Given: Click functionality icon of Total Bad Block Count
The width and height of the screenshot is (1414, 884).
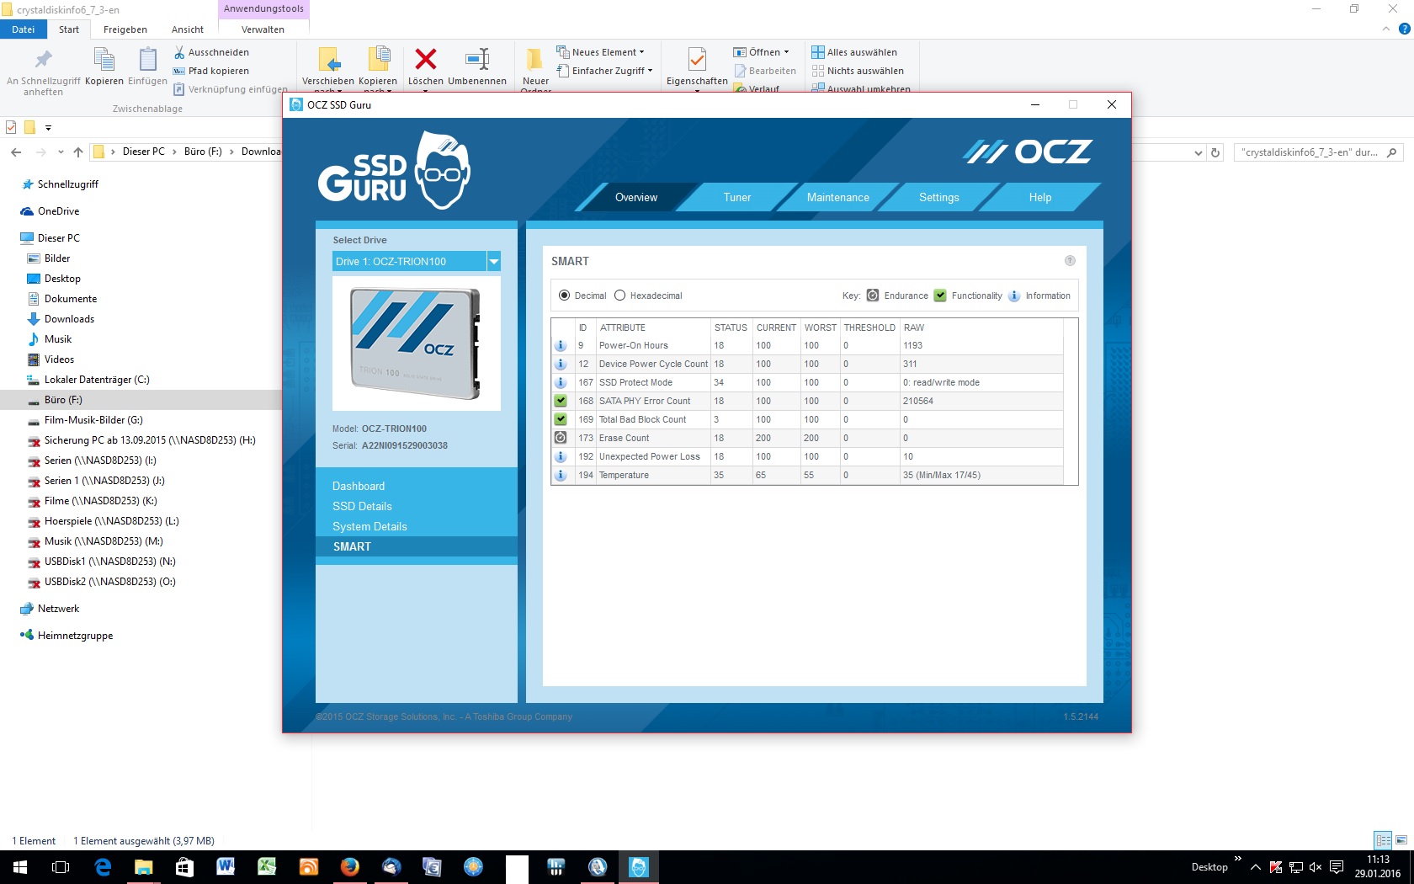Looking at the screenshot, I should tap(561, 419).
